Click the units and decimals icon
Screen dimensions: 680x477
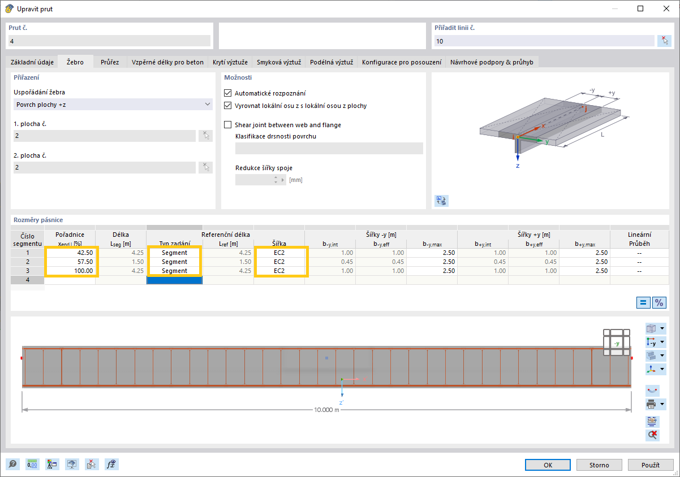(32, 465)
